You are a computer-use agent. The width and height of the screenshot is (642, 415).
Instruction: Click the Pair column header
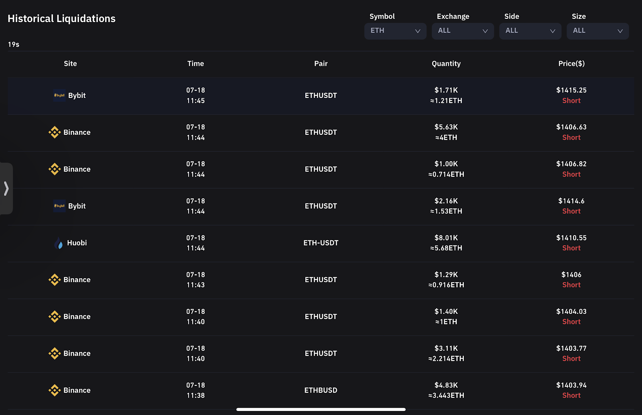321,63
